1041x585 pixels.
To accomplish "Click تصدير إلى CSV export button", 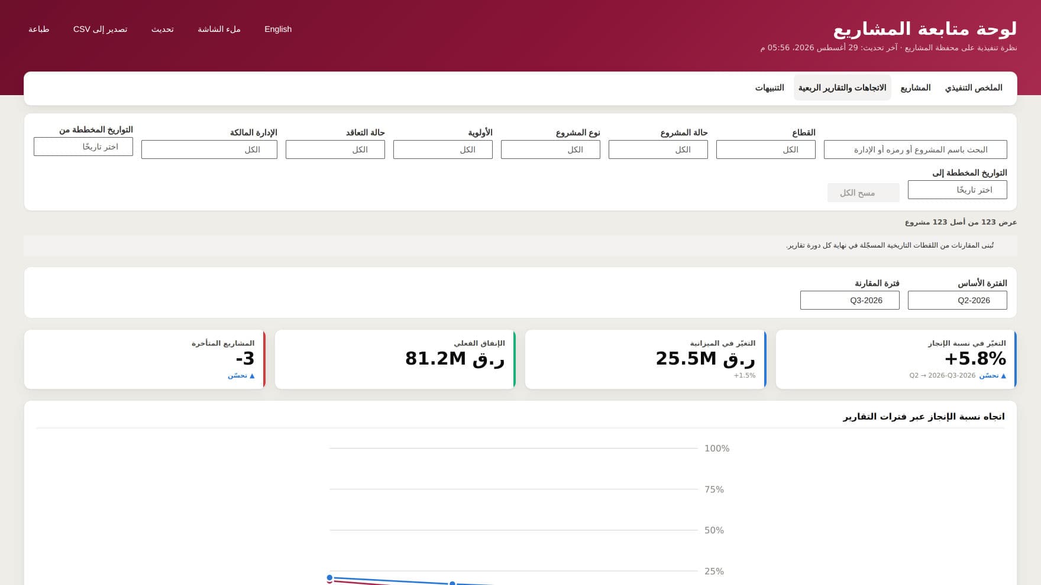I will point(100,29).
